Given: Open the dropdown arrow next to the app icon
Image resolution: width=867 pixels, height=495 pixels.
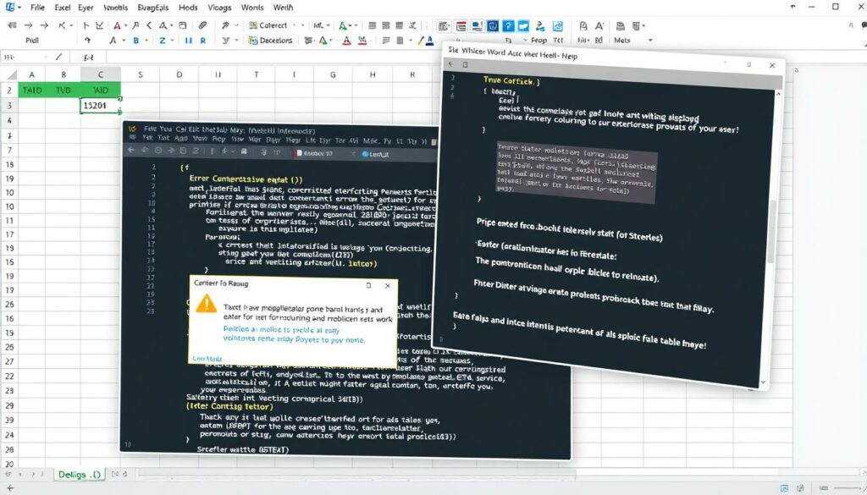Looking at the screenshot, I should point(19,8).
